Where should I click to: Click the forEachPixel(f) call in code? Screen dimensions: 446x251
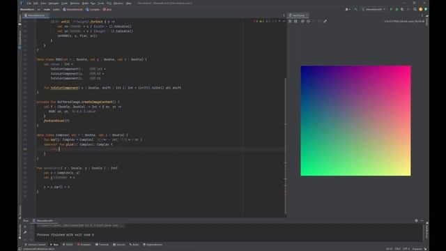(56, 121)
